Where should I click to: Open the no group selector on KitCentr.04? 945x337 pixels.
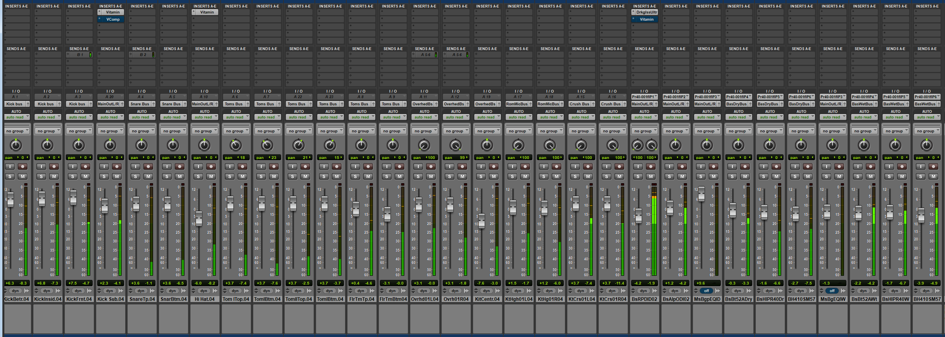click(487, 131)
